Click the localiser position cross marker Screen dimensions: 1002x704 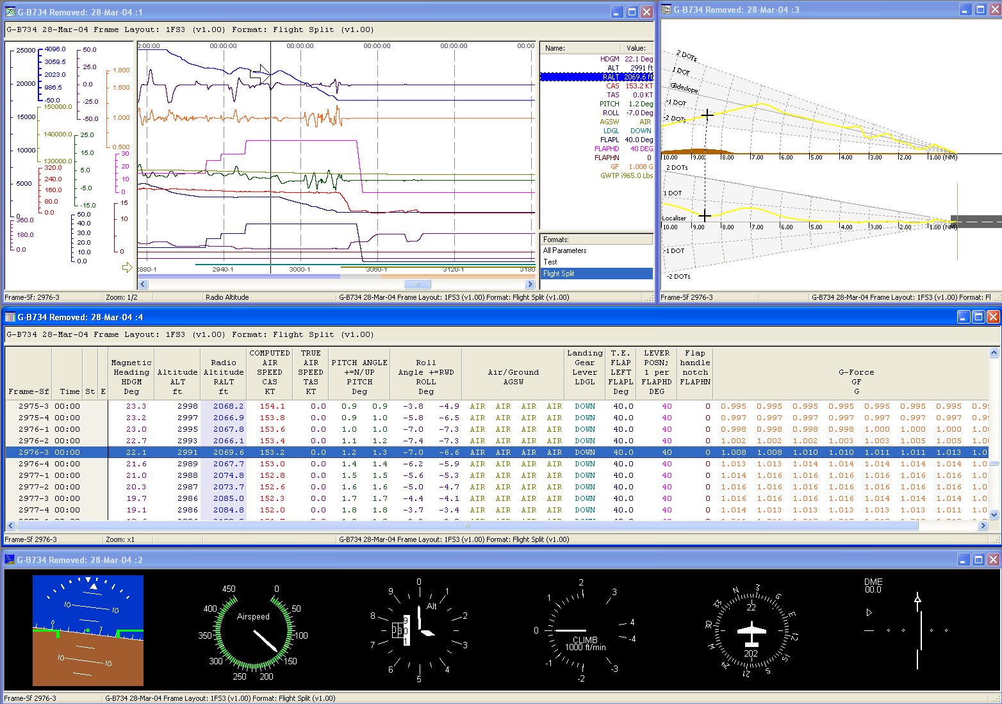[705, 215]
